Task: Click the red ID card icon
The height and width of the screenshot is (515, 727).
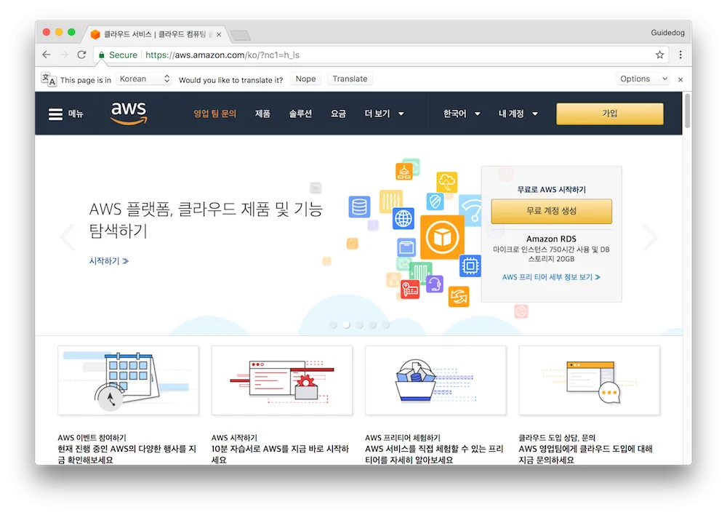Action: (410, 290)
